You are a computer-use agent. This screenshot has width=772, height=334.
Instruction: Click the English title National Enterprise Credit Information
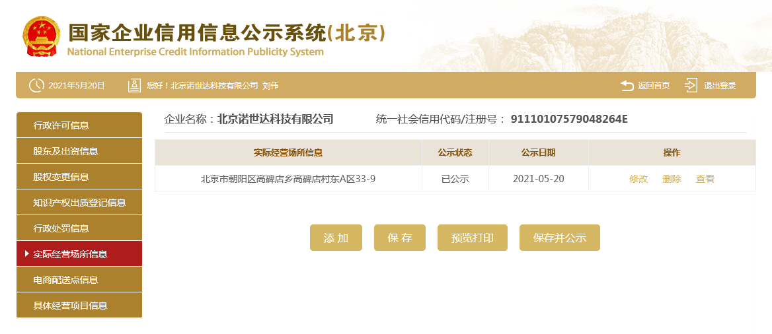195,51
